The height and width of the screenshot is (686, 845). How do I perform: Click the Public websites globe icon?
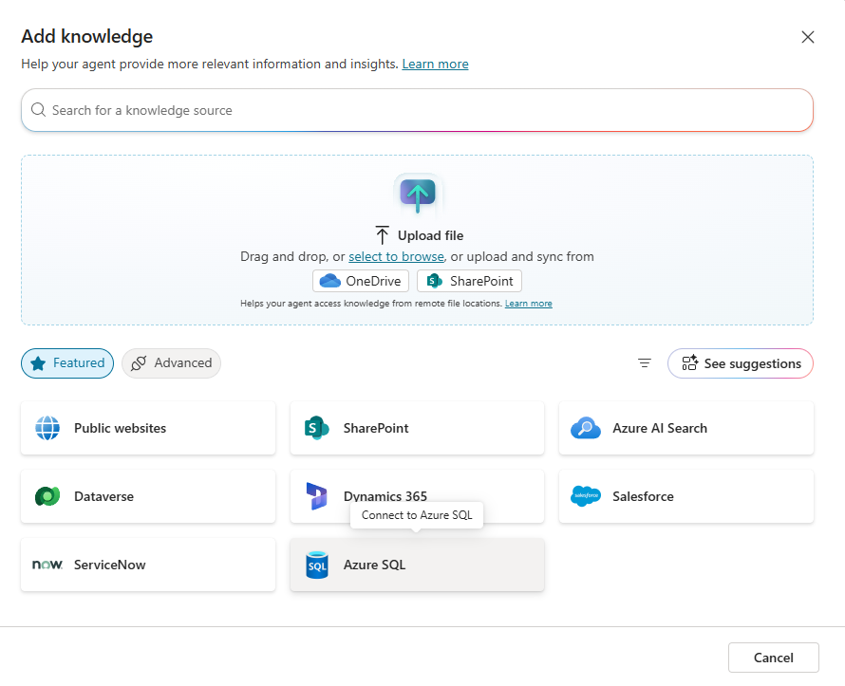click(x=47, y=428)
